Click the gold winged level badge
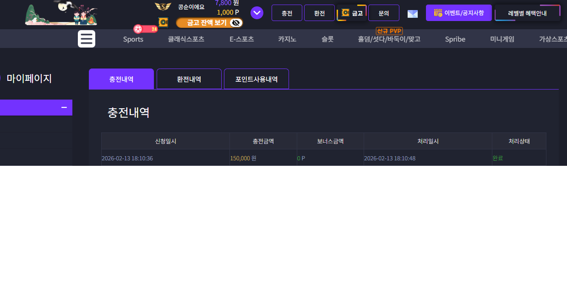The image size is (567, 296). click(x=163, y=6)
